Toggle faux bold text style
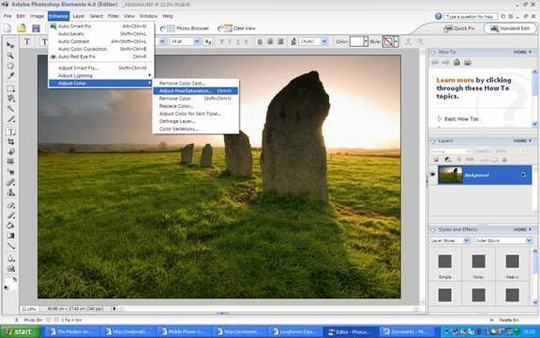This screenshot has height=338, width=540. pyautogui.click(x=221, y=41)
